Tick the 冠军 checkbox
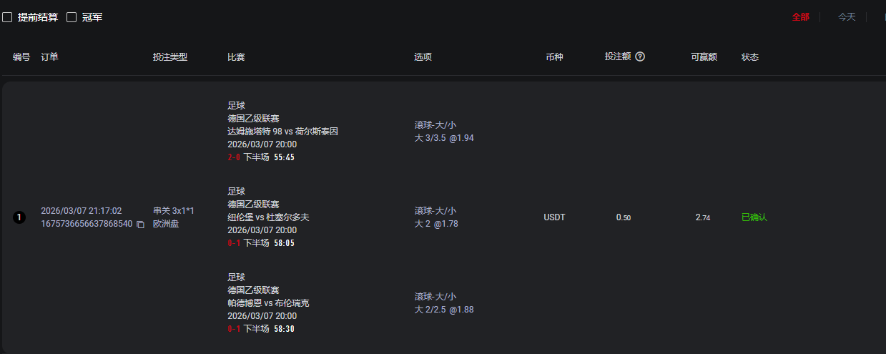Image resolution: width=886 pixels, height=354 pixels. coord(72,17)
